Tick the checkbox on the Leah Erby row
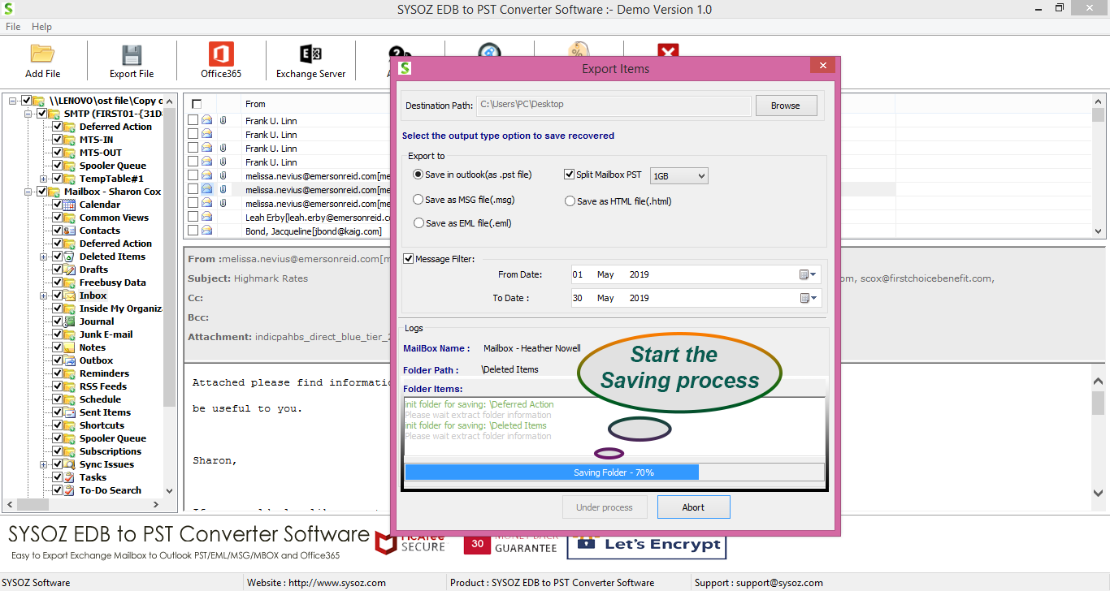1110x591 pixels. tap(193, 218)
